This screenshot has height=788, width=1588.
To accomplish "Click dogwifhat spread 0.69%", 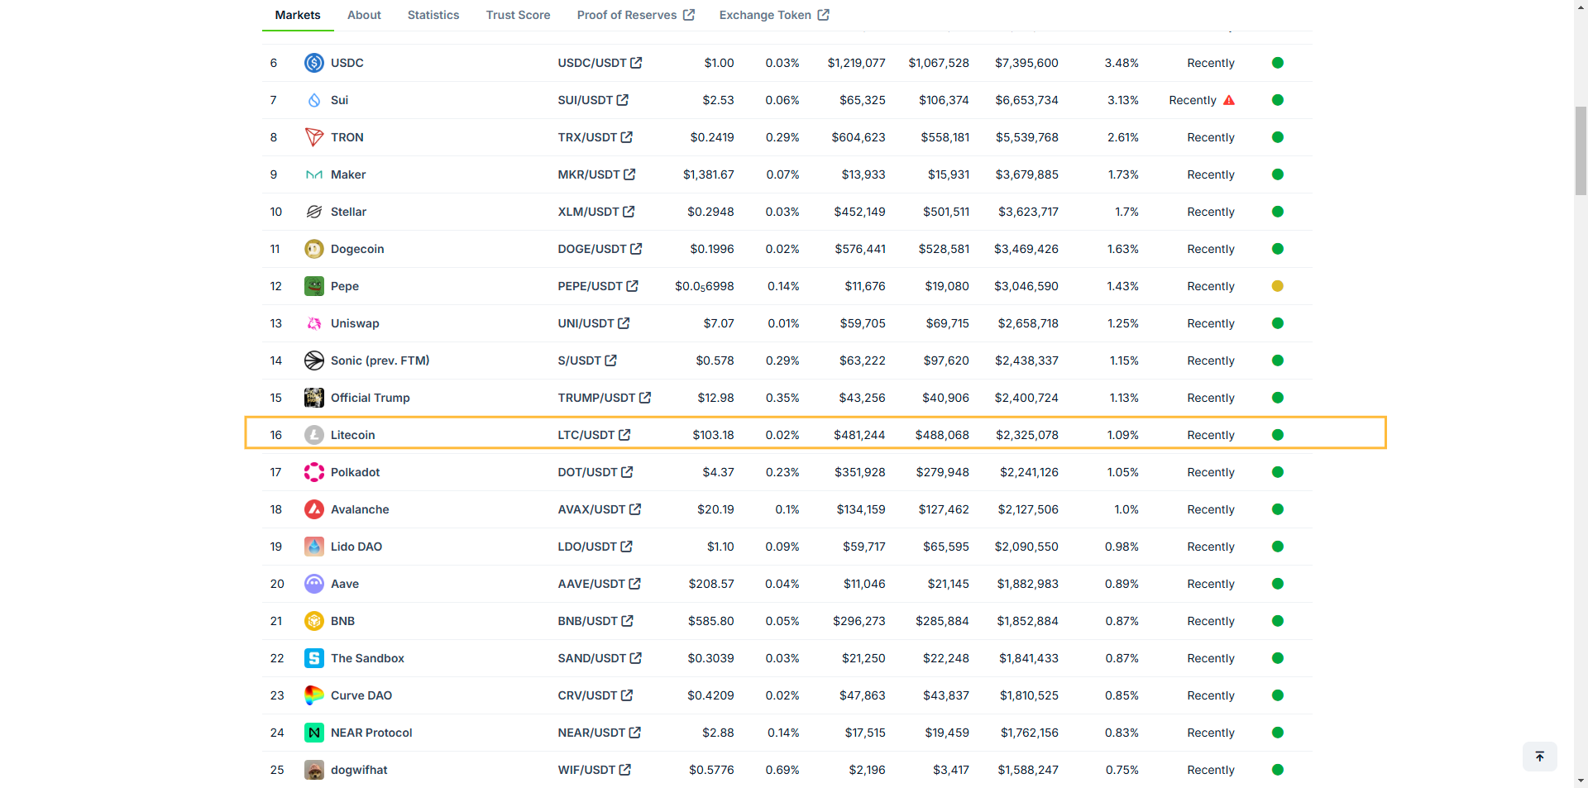I will (782, 770).
